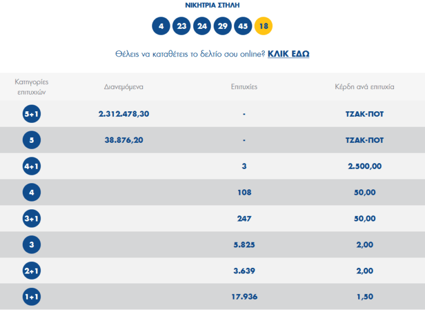This screenshot has height=310, width=425.
Task: Click the Επιτυχίες column header
Action: click(244, 87)
